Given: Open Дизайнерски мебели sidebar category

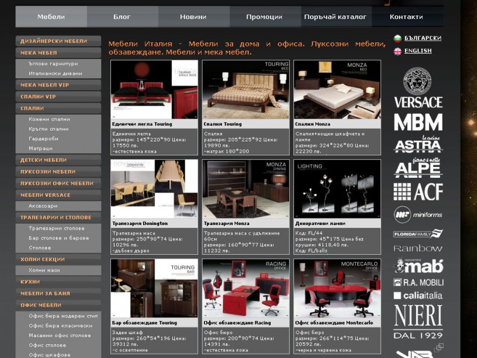Looking at the screenshot, I should pyautogui.click(x=58, y=41).
